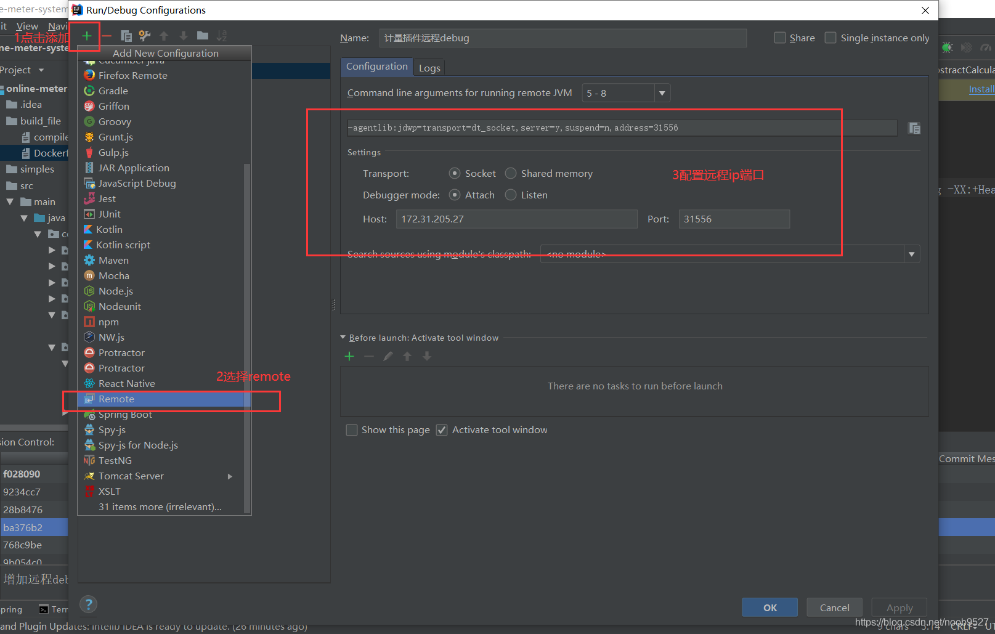Image resolution: width=995 pixels, height=634 pixels.
Task: Click the copy configuration icon
Action: click(x=126, y=36)
